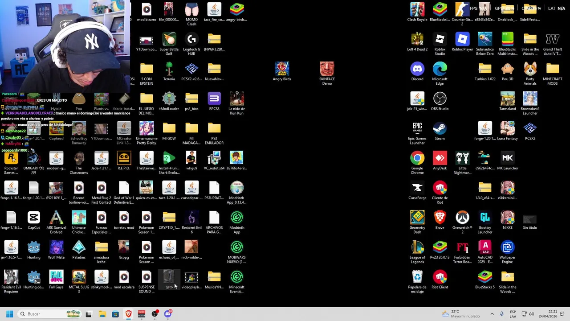Open Voicemeeter from the taskbar

tap(142, 314)
